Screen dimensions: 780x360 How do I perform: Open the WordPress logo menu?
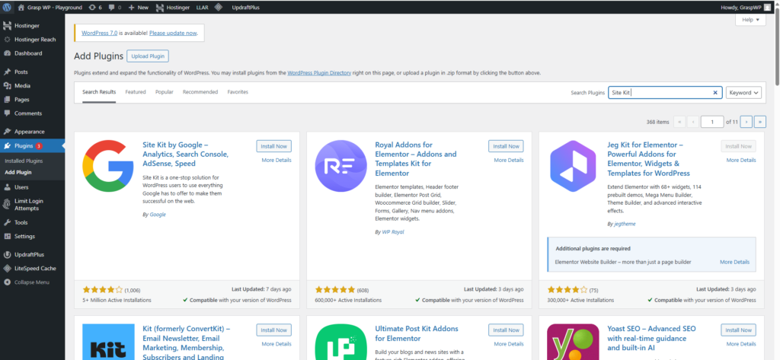tap(7, 8)
